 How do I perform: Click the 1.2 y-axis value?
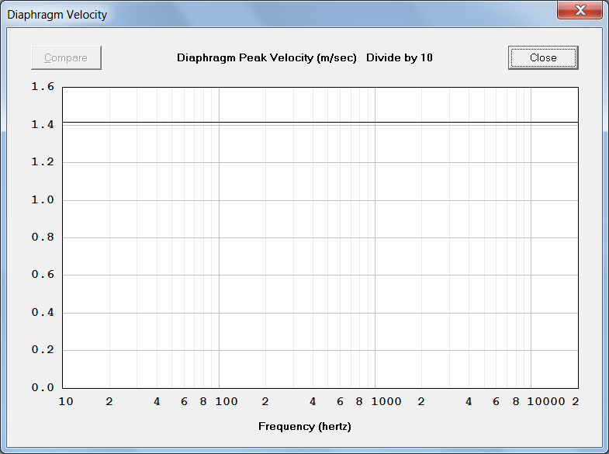point(43,162)
